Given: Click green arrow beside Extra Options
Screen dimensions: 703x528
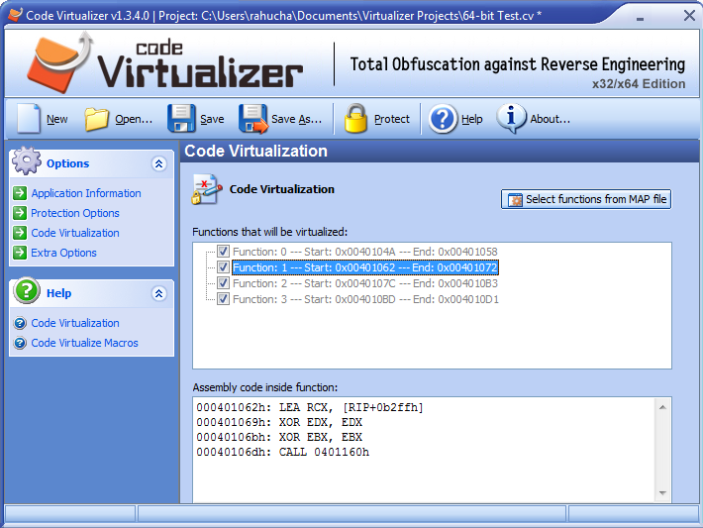Looking at the screenshot, I should (20, 253).
